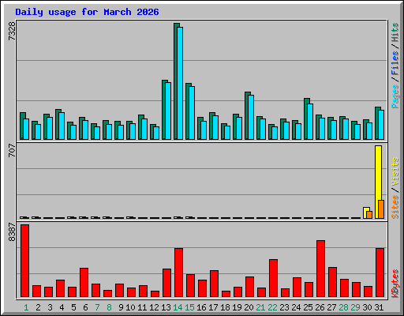Image resolution: width=404 pixels, height=316 pixels.
Task: Select the day 27 red KBytes bar
Action: tap(332, 282)
